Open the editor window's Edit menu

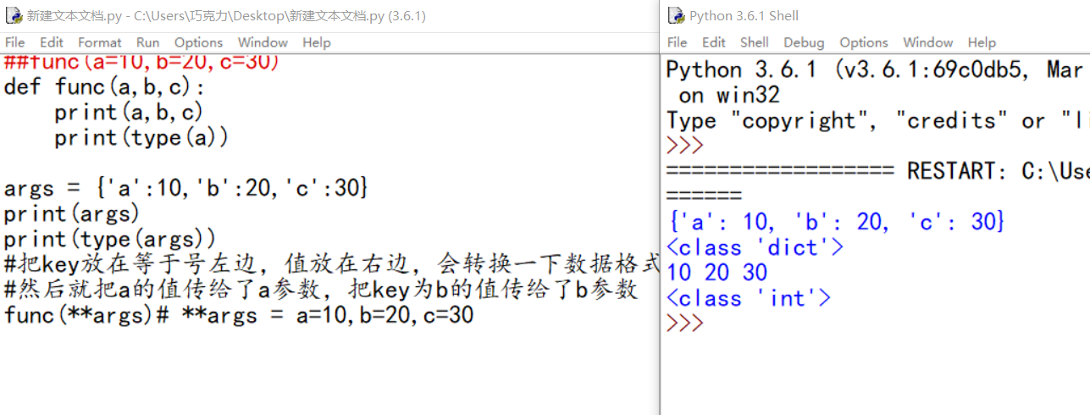(52, 42)
